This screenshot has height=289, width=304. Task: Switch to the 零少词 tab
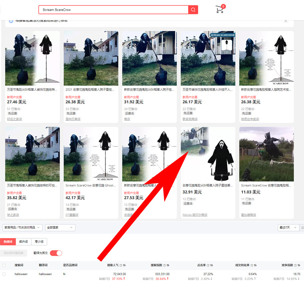pyautogui.click(x=39, y=242)
